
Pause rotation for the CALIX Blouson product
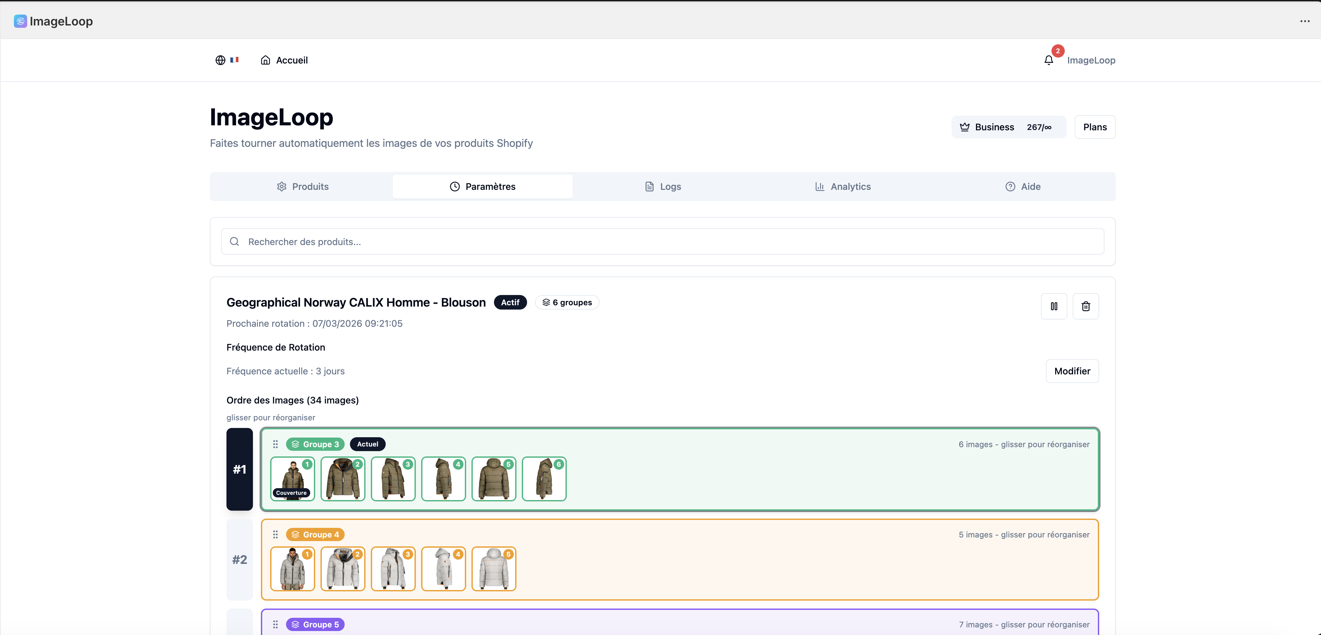(x=1054, y=306)
